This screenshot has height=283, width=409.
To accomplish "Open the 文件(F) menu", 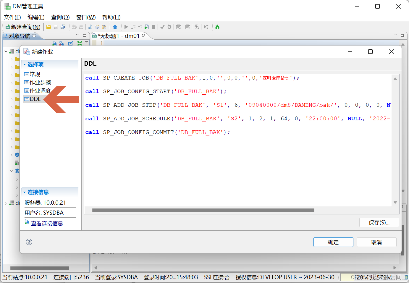I will point(12,17).
